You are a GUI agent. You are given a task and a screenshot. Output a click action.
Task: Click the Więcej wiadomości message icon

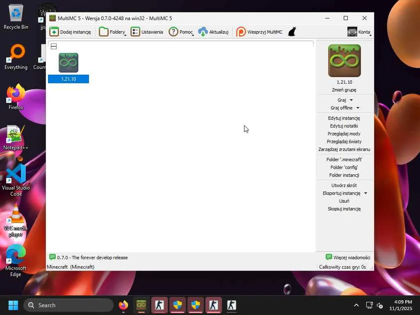tap(329, 257)
